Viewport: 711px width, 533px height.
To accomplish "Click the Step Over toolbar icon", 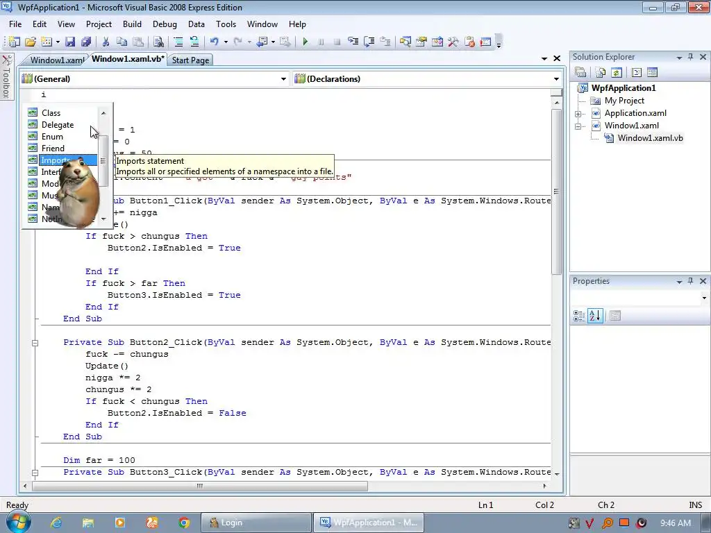I will (x=369, y=42).
